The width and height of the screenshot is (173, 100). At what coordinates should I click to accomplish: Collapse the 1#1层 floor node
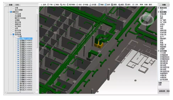click(x=13, y=37)
